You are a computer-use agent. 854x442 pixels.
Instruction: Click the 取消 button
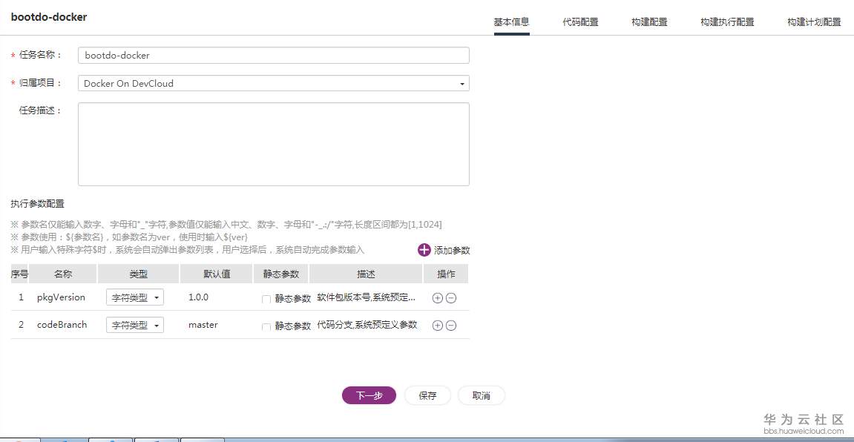point(481,395)
